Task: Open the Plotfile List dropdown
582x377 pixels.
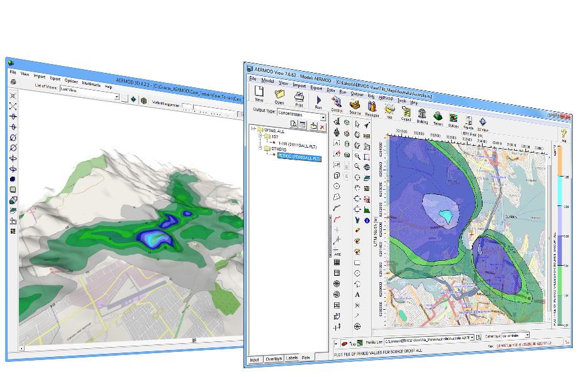Action: pyautogui.click(x=472, y=337)
